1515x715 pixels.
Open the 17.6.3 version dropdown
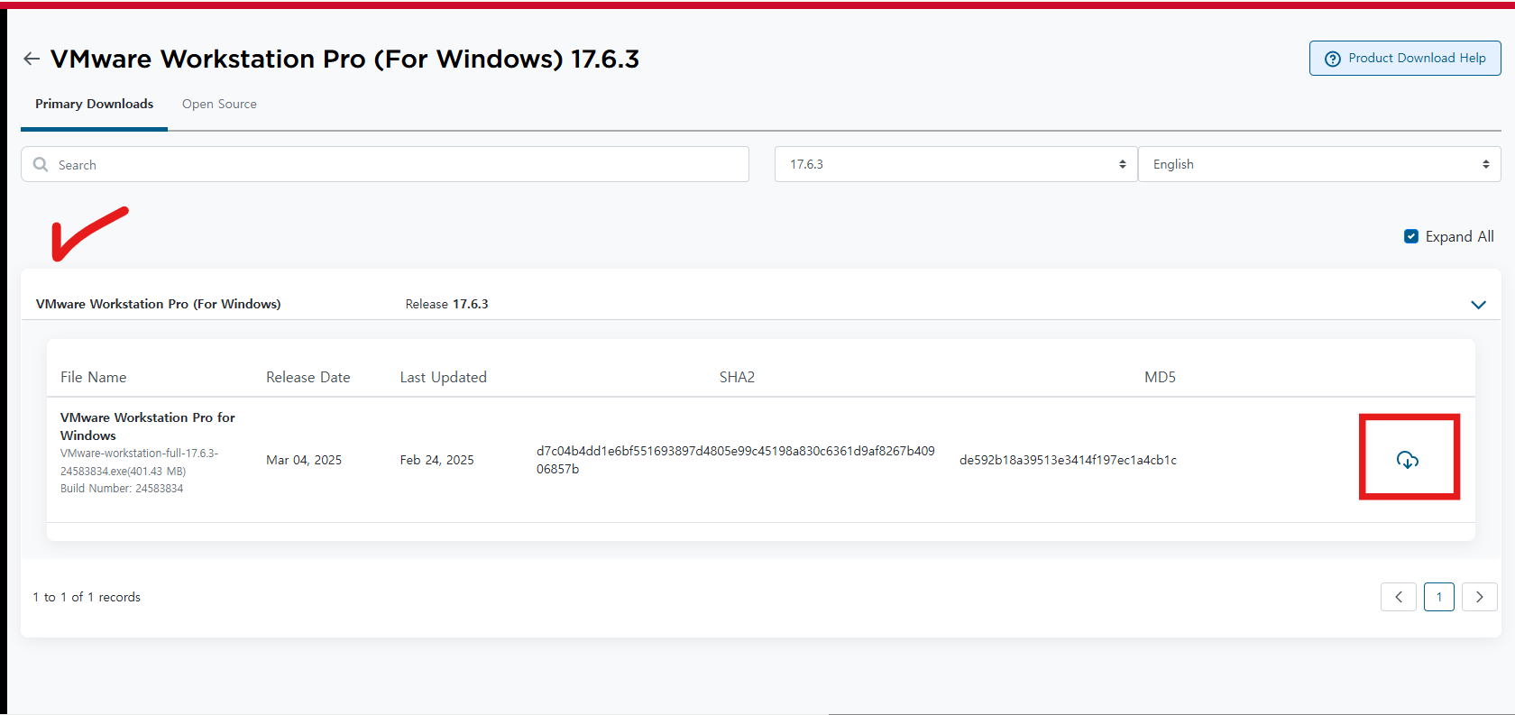point(956,164)
